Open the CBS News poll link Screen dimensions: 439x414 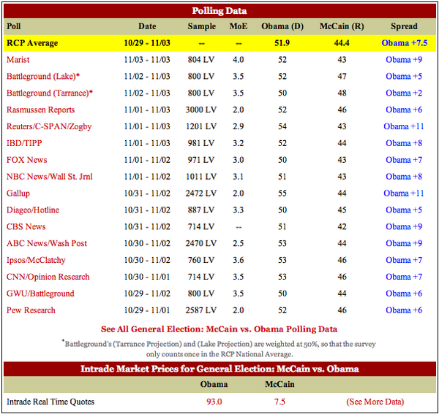(x=26, y=227)
